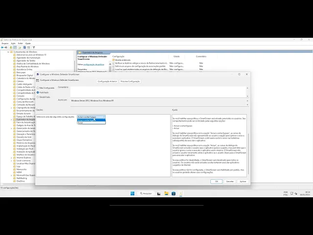Expand the Internet Explorer tree node
The height and width of the screenshot is (235, 313).
11,158
